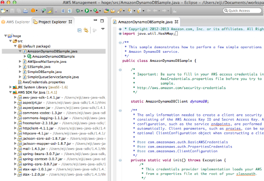
Task: Click the AmazonDynamoDBSample class icon in tree
Action: click(x=29, y=56)
